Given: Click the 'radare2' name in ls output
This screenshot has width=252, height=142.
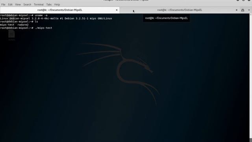Looking at the screenshot, I should point(23,25).
